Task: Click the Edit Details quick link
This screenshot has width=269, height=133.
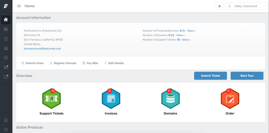Action: click(114, 63)
